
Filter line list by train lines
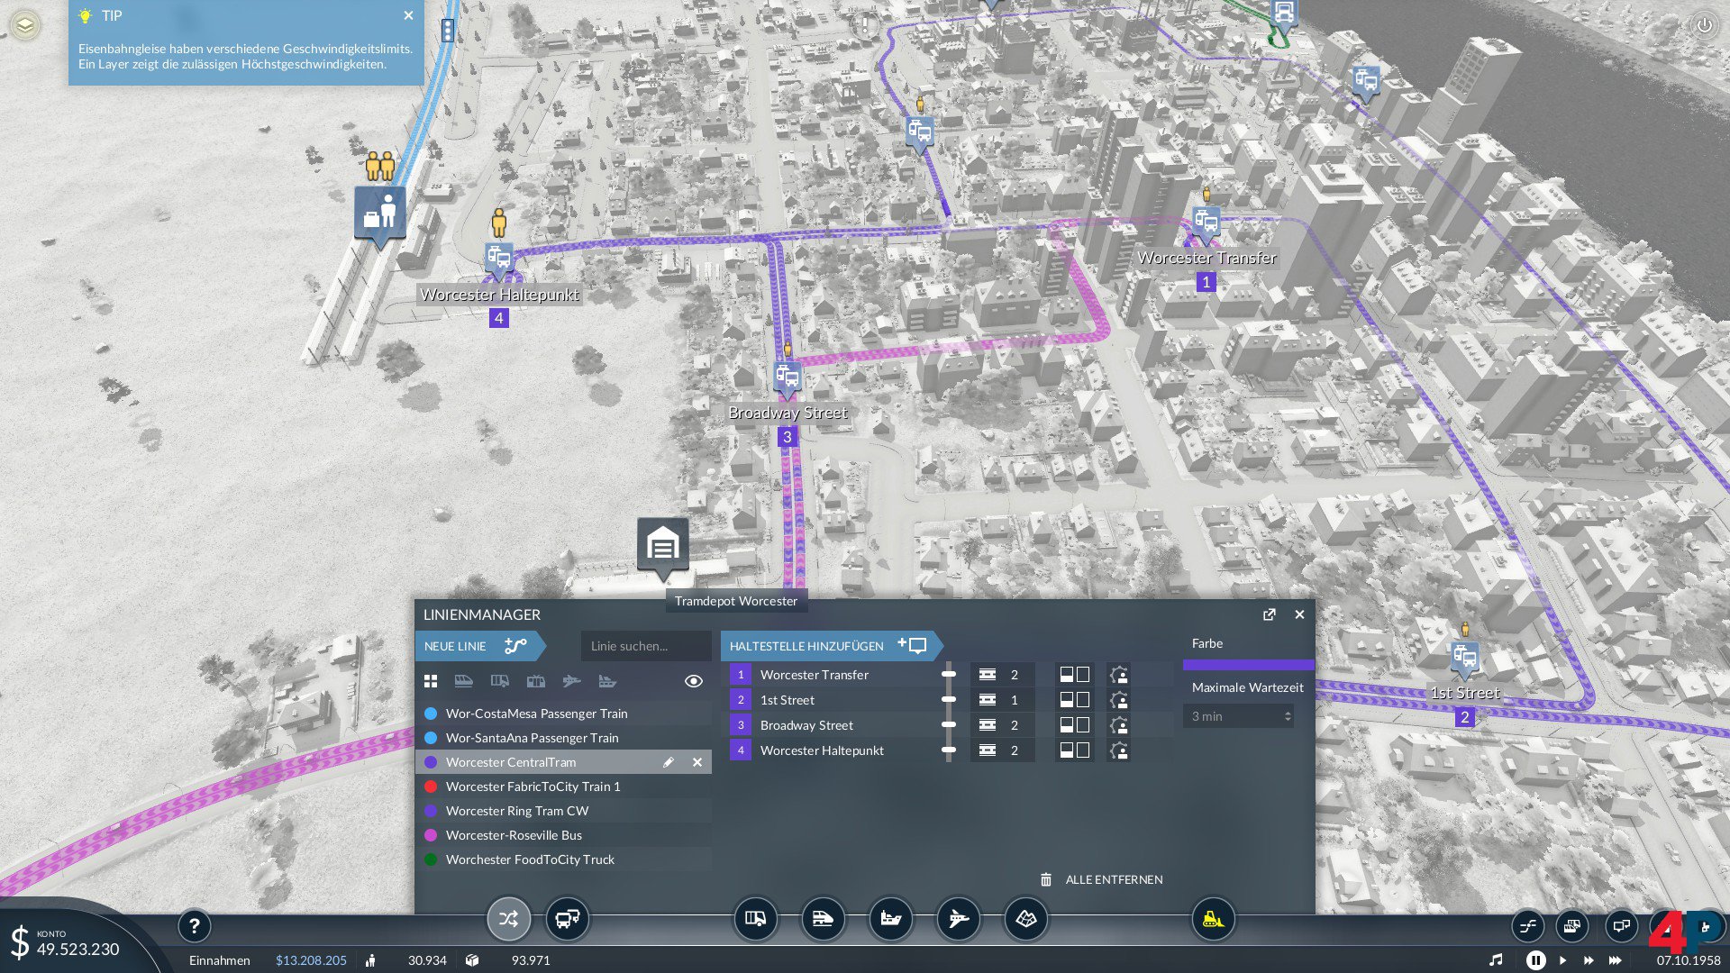click(x=463, y=681)
